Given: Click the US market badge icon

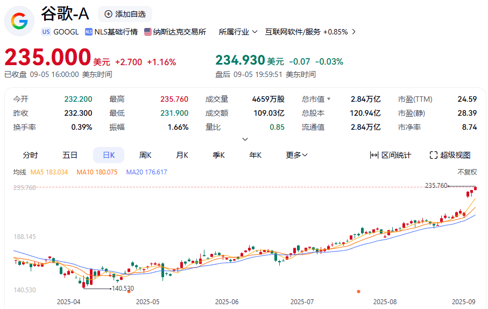Looking at the screenshot, I should pos(46,32).
